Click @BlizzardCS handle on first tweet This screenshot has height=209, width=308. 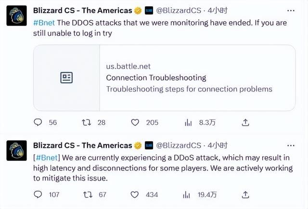(179, 11)
